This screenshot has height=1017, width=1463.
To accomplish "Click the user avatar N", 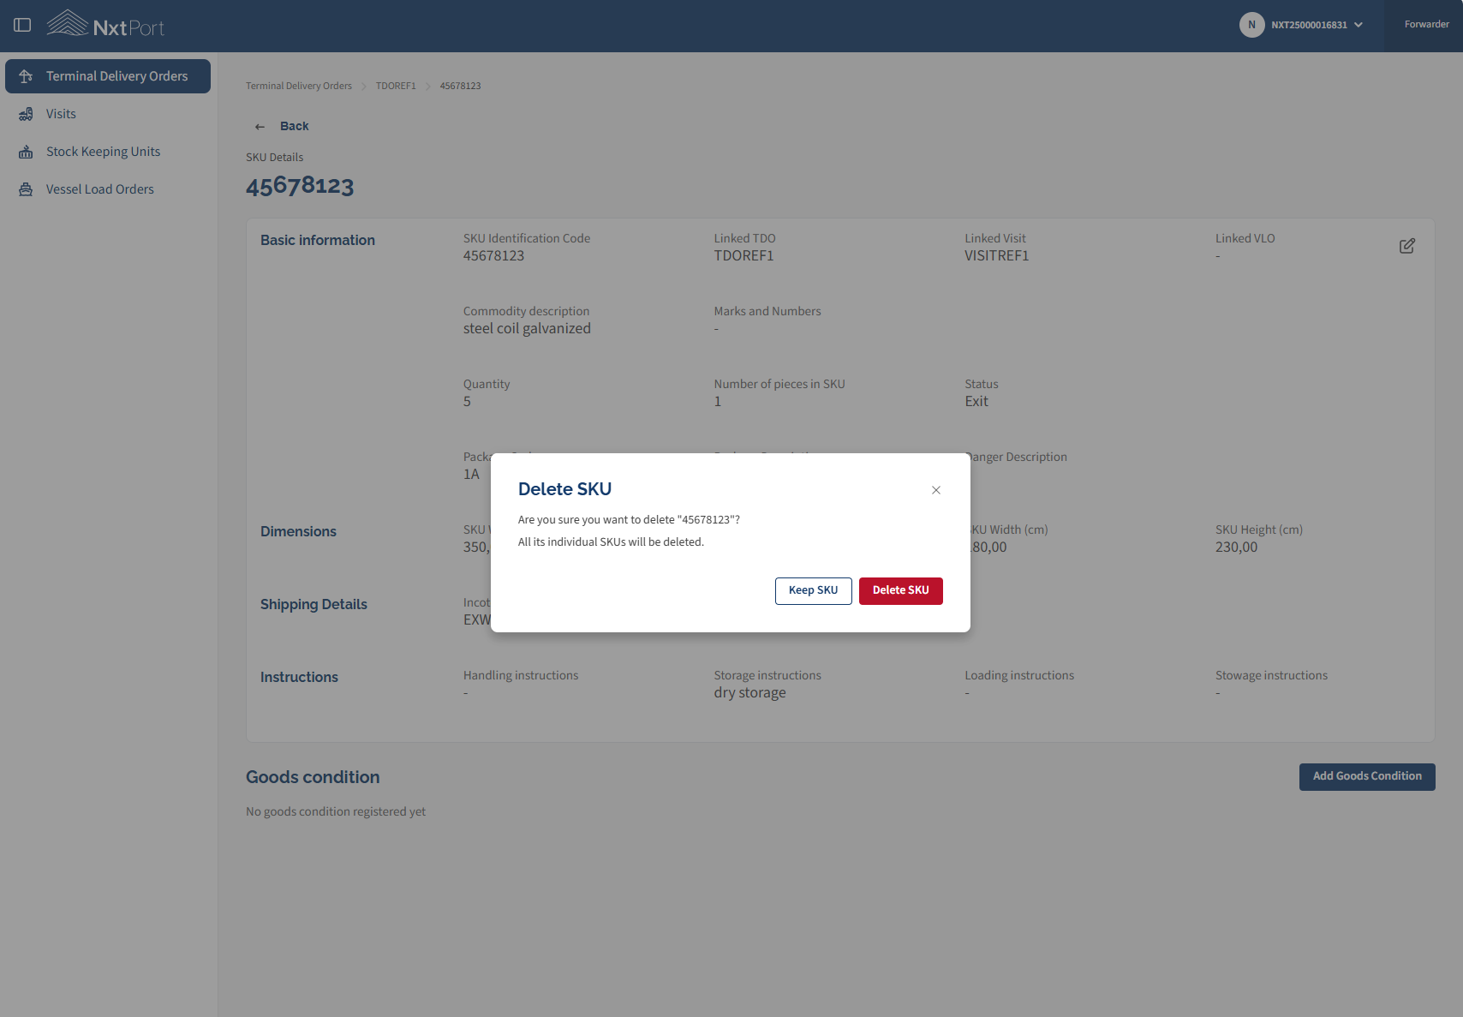I will [x=1251, y=25].
